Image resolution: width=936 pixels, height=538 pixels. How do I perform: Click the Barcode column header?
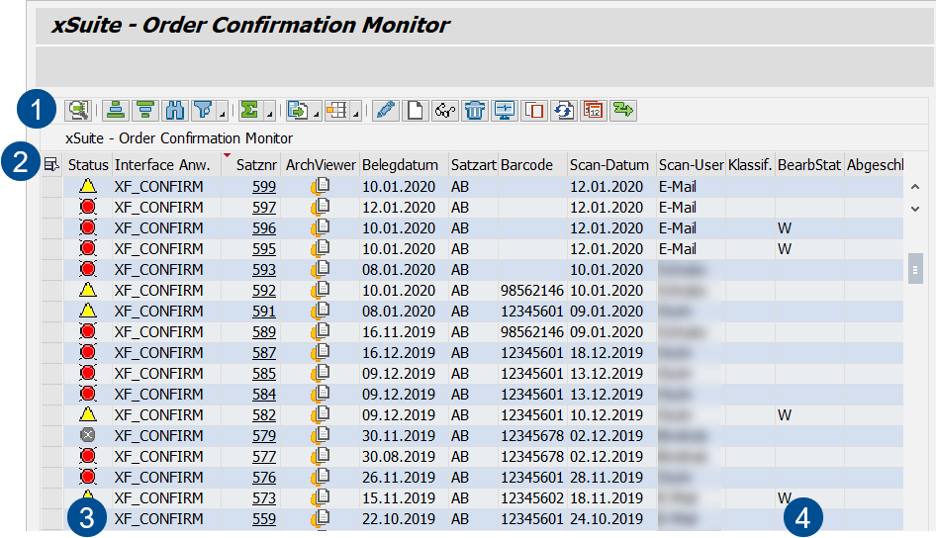(532, 164)
